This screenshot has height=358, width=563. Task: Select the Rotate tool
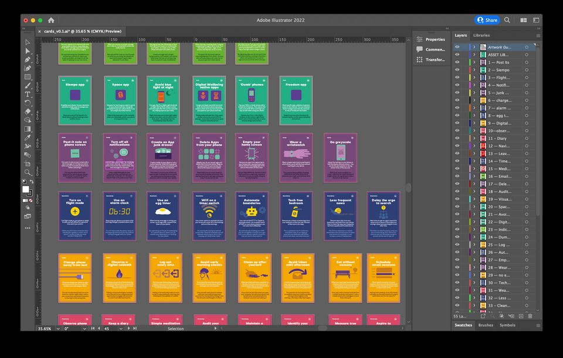(x=28, y=103)
